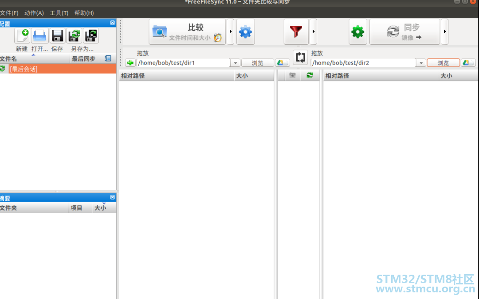Viewport: 479px width, 299px height.
Task: Open the left folder path history dropdown
Action: click(x=235, y=63)
